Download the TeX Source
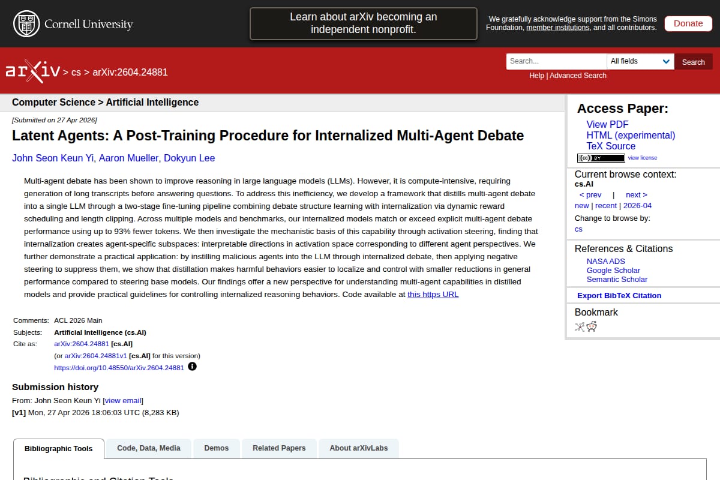This screenshot has width=720, height=480. (x=611, y=146)
